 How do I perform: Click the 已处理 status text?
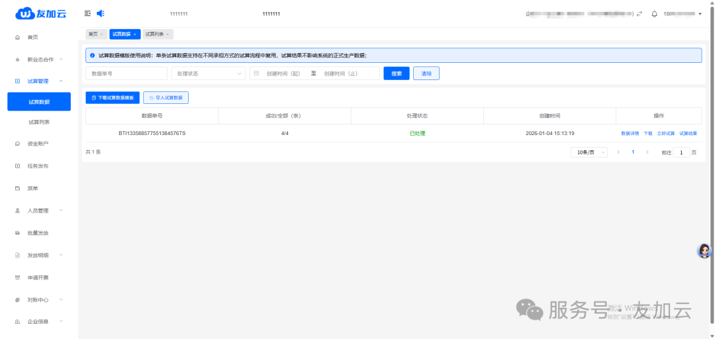click(x=417, y=134)
